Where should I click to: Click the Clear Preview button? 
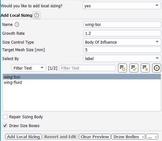(95, 137)
